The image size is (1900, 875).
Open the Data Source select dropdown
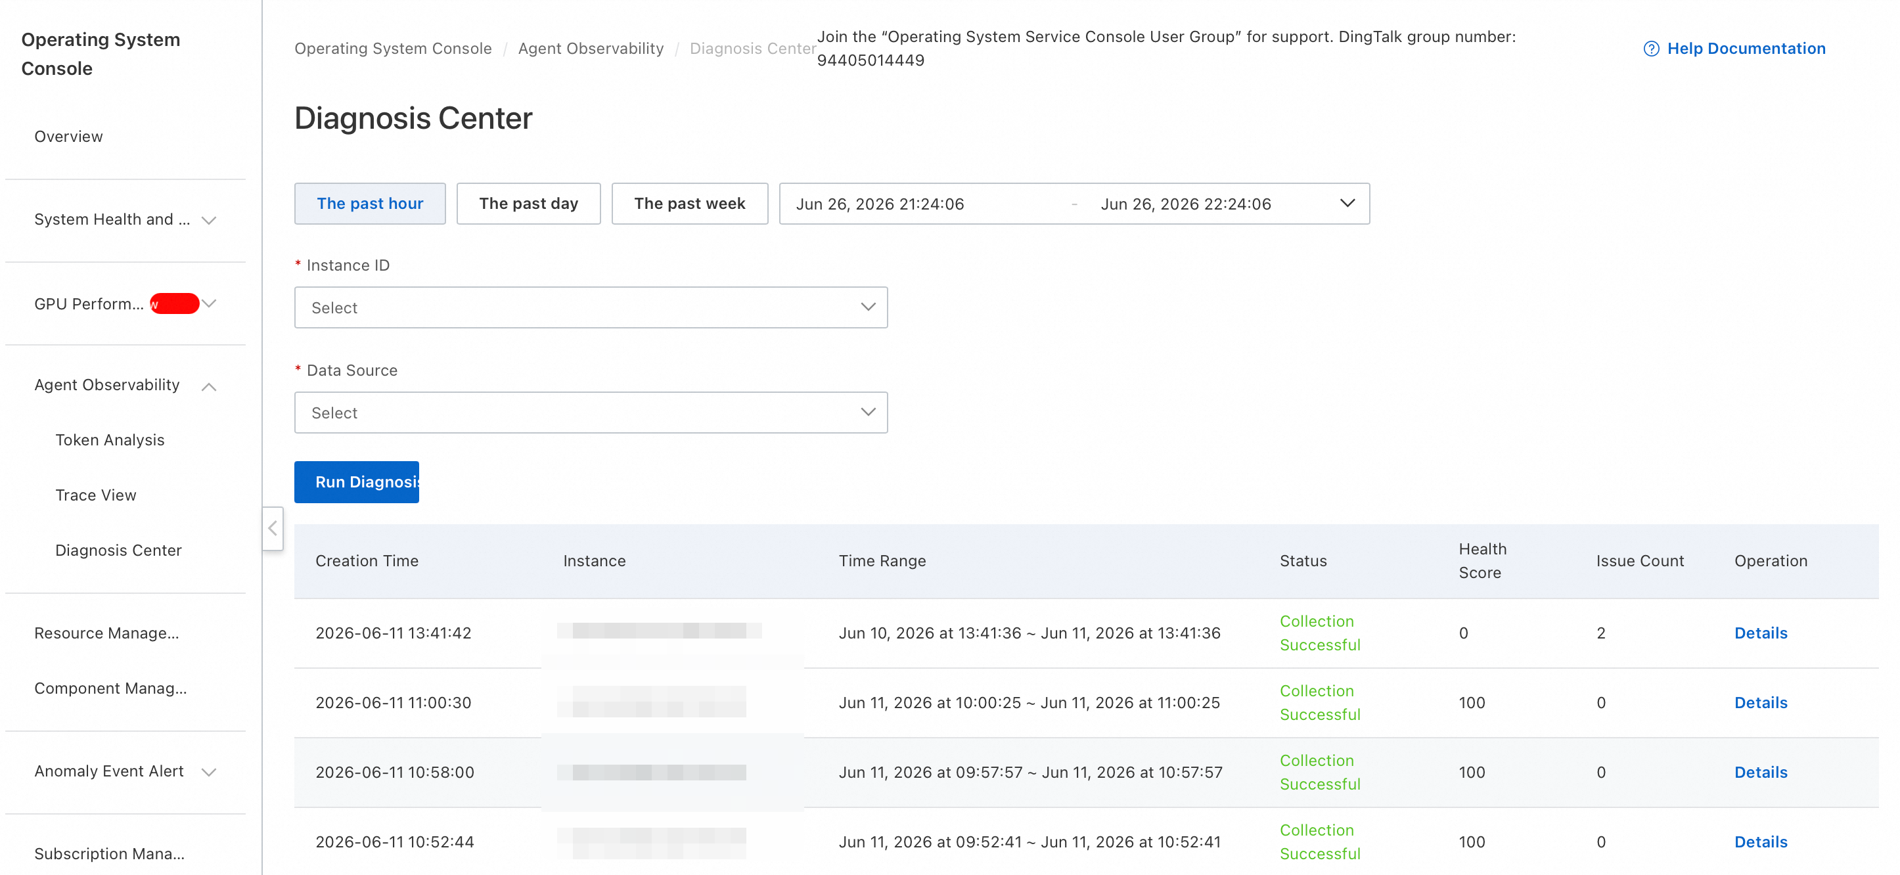point(591,413)
